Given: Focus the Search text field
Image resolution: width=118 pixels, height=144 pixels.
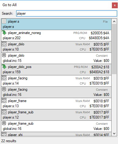Looking at the screenshot, I should coord(67,13).
